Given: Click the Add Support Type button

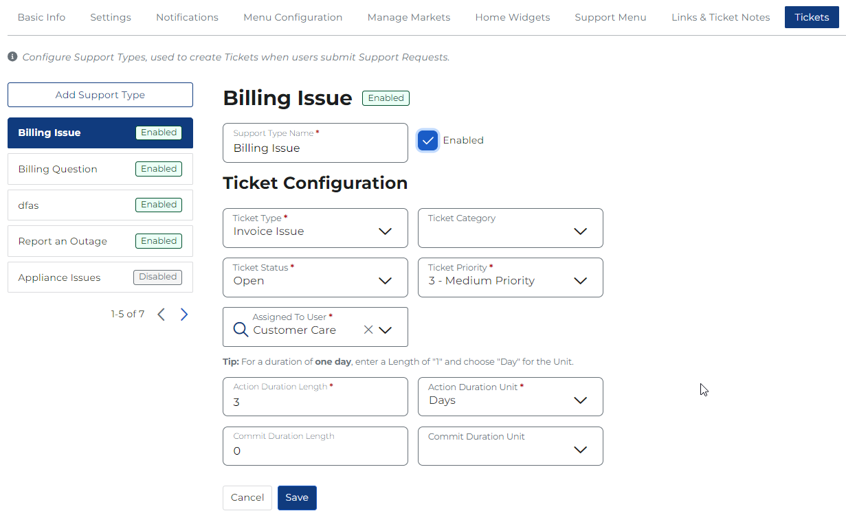Looking at the screenshot, I should pyautogui.click(x=100, y=95).
